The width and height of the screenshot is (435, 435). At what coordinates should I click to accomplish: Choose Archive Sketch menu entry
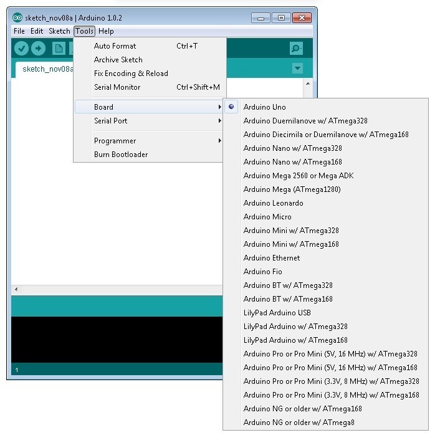pyautogui.click(x=149, y=60)
